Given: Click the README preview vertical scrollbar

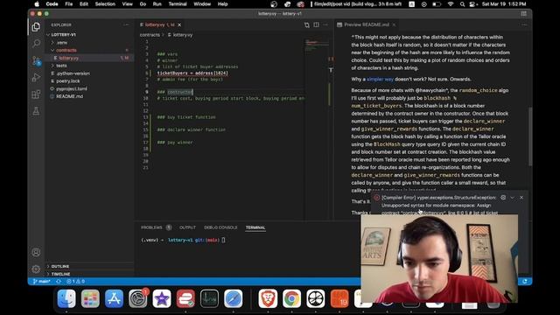Looking at the screenshot, I should coord(530,136).
